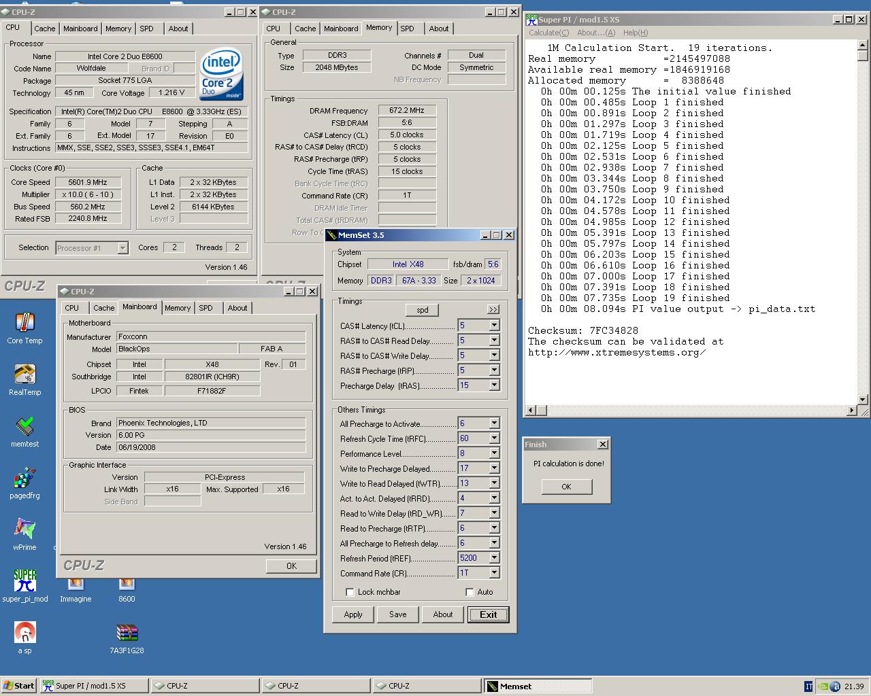Open the memtest desktop icon
The height and width of the screenshot is (696, 871).
pyautogui.click(x=24, y=427)
